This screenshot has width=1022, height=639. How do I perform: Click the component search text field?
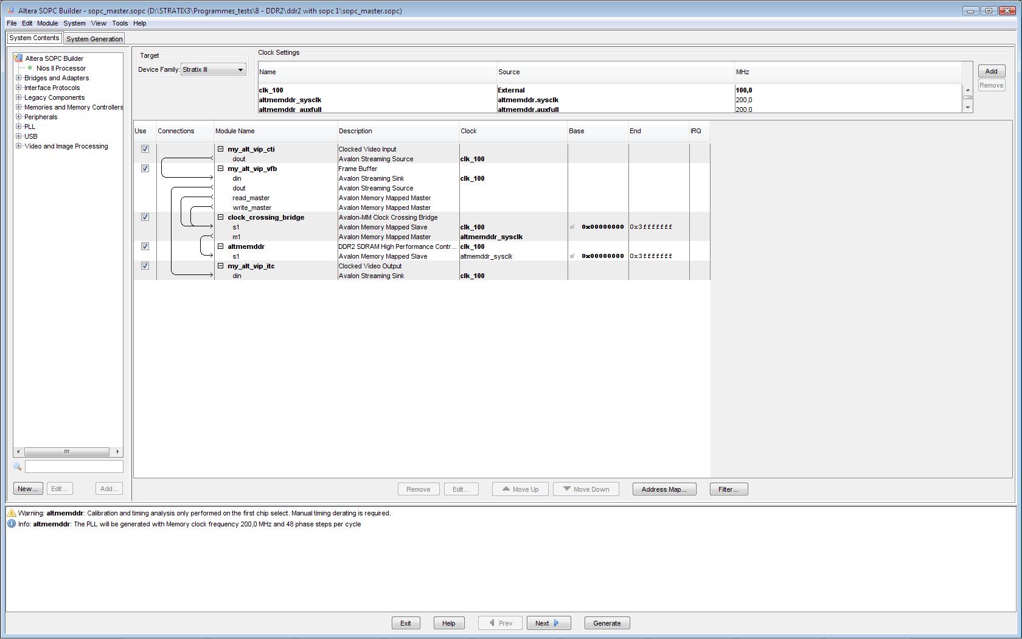74,467
